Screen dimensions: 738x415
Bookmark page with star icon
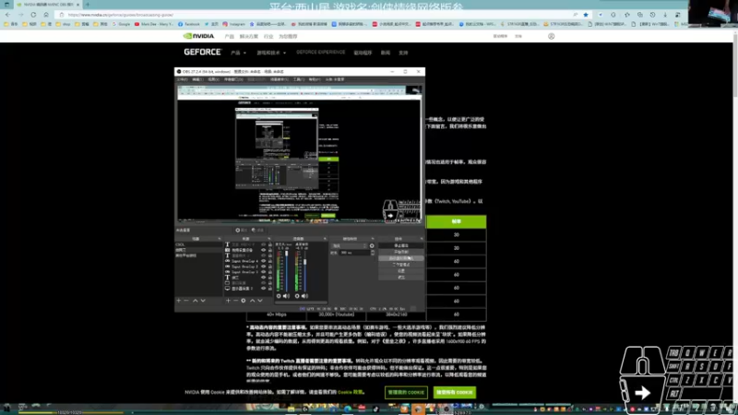coord(586,15)
